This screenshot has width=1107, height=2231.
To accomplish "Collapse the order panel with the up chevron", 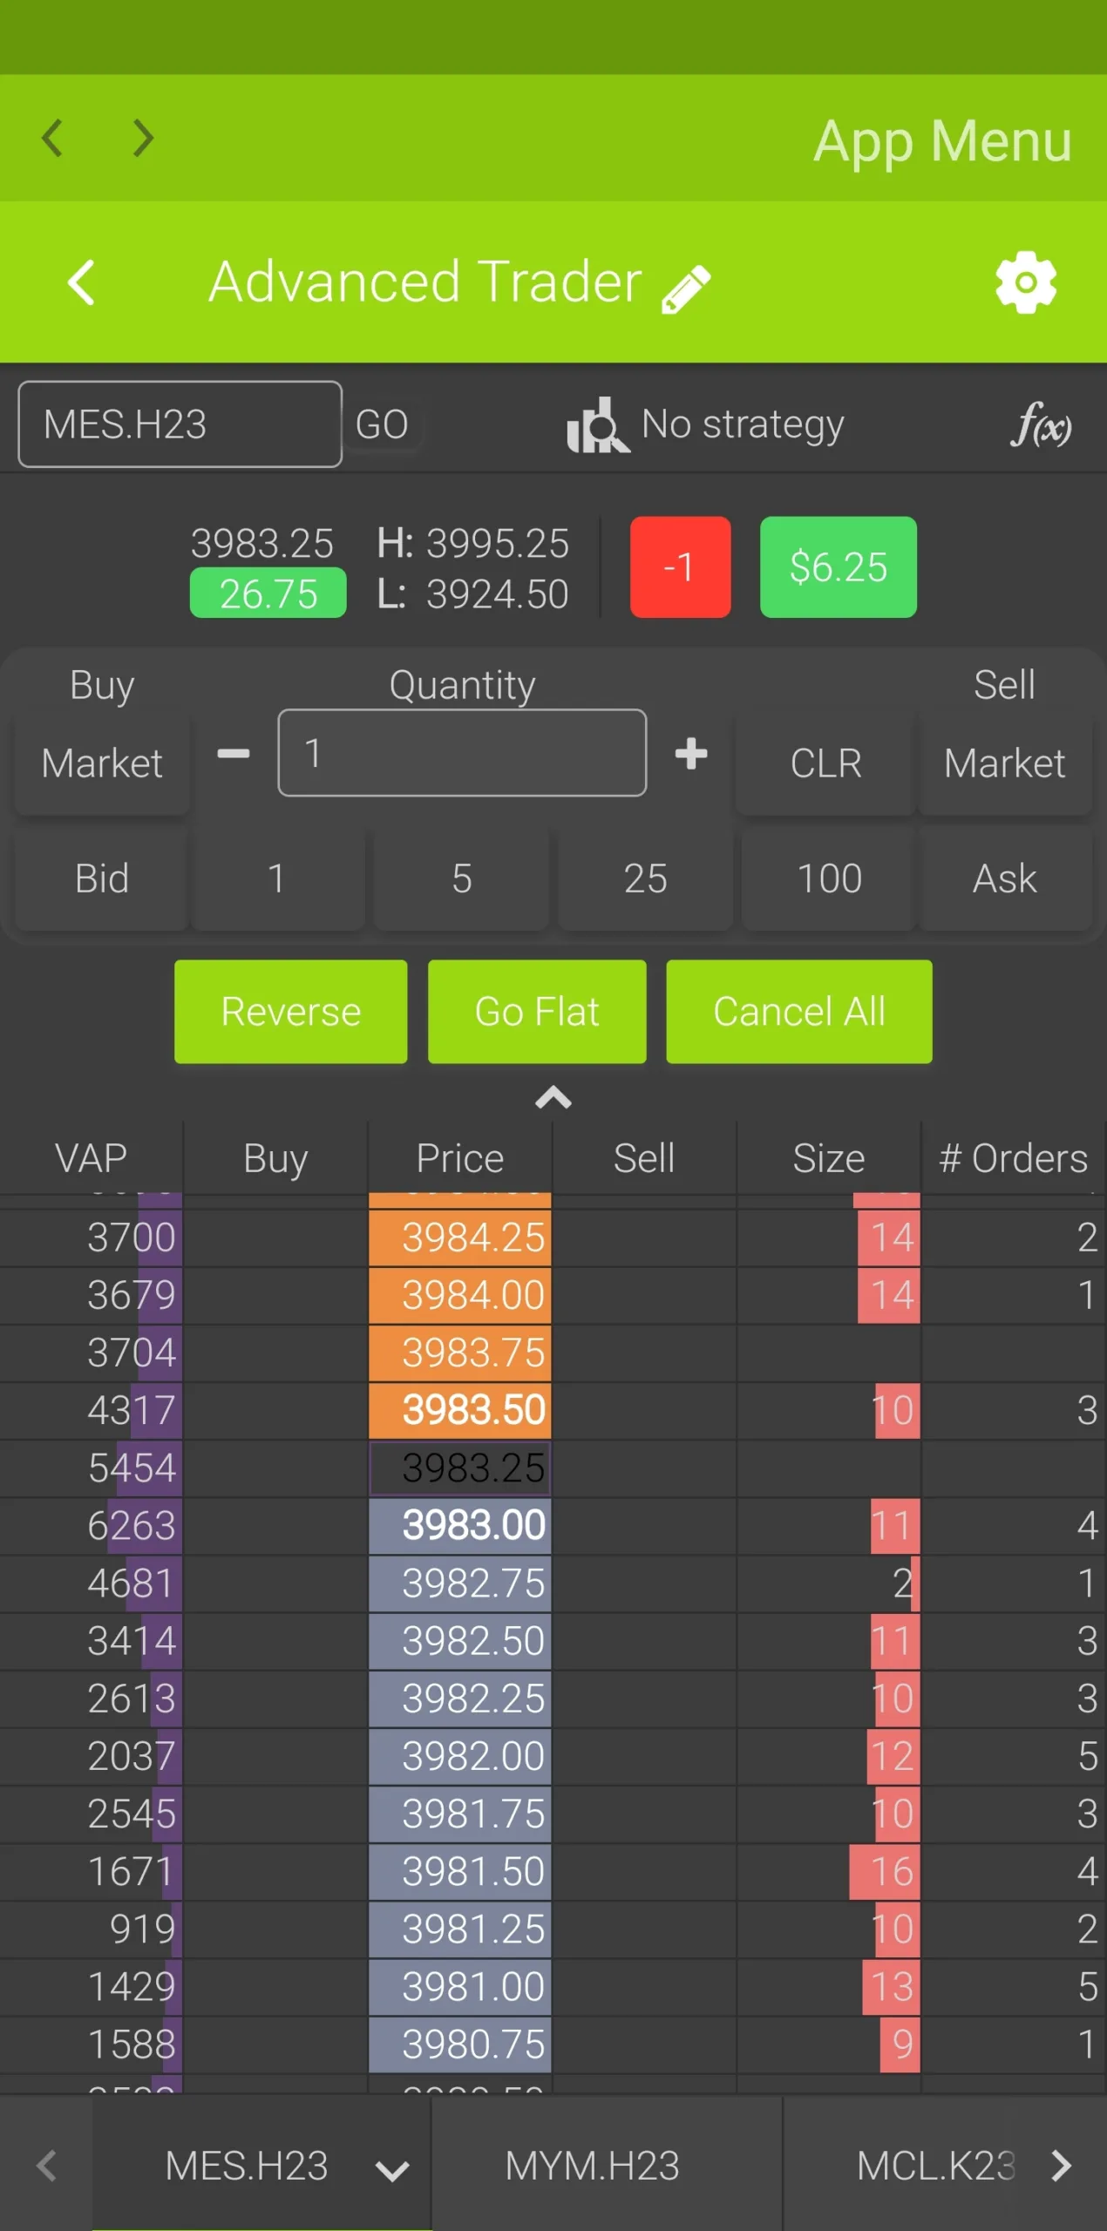I will (x=553, y=1097).
